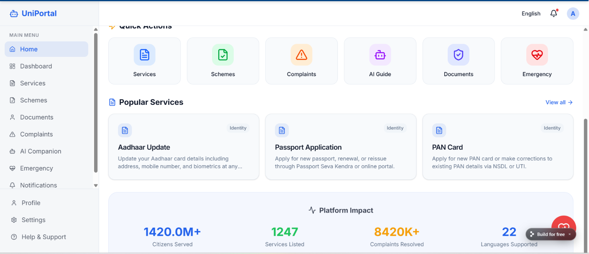This screenshot has width=589, height=254.
Task: Open Complaints in the sidebar menu
Action: 46,134
